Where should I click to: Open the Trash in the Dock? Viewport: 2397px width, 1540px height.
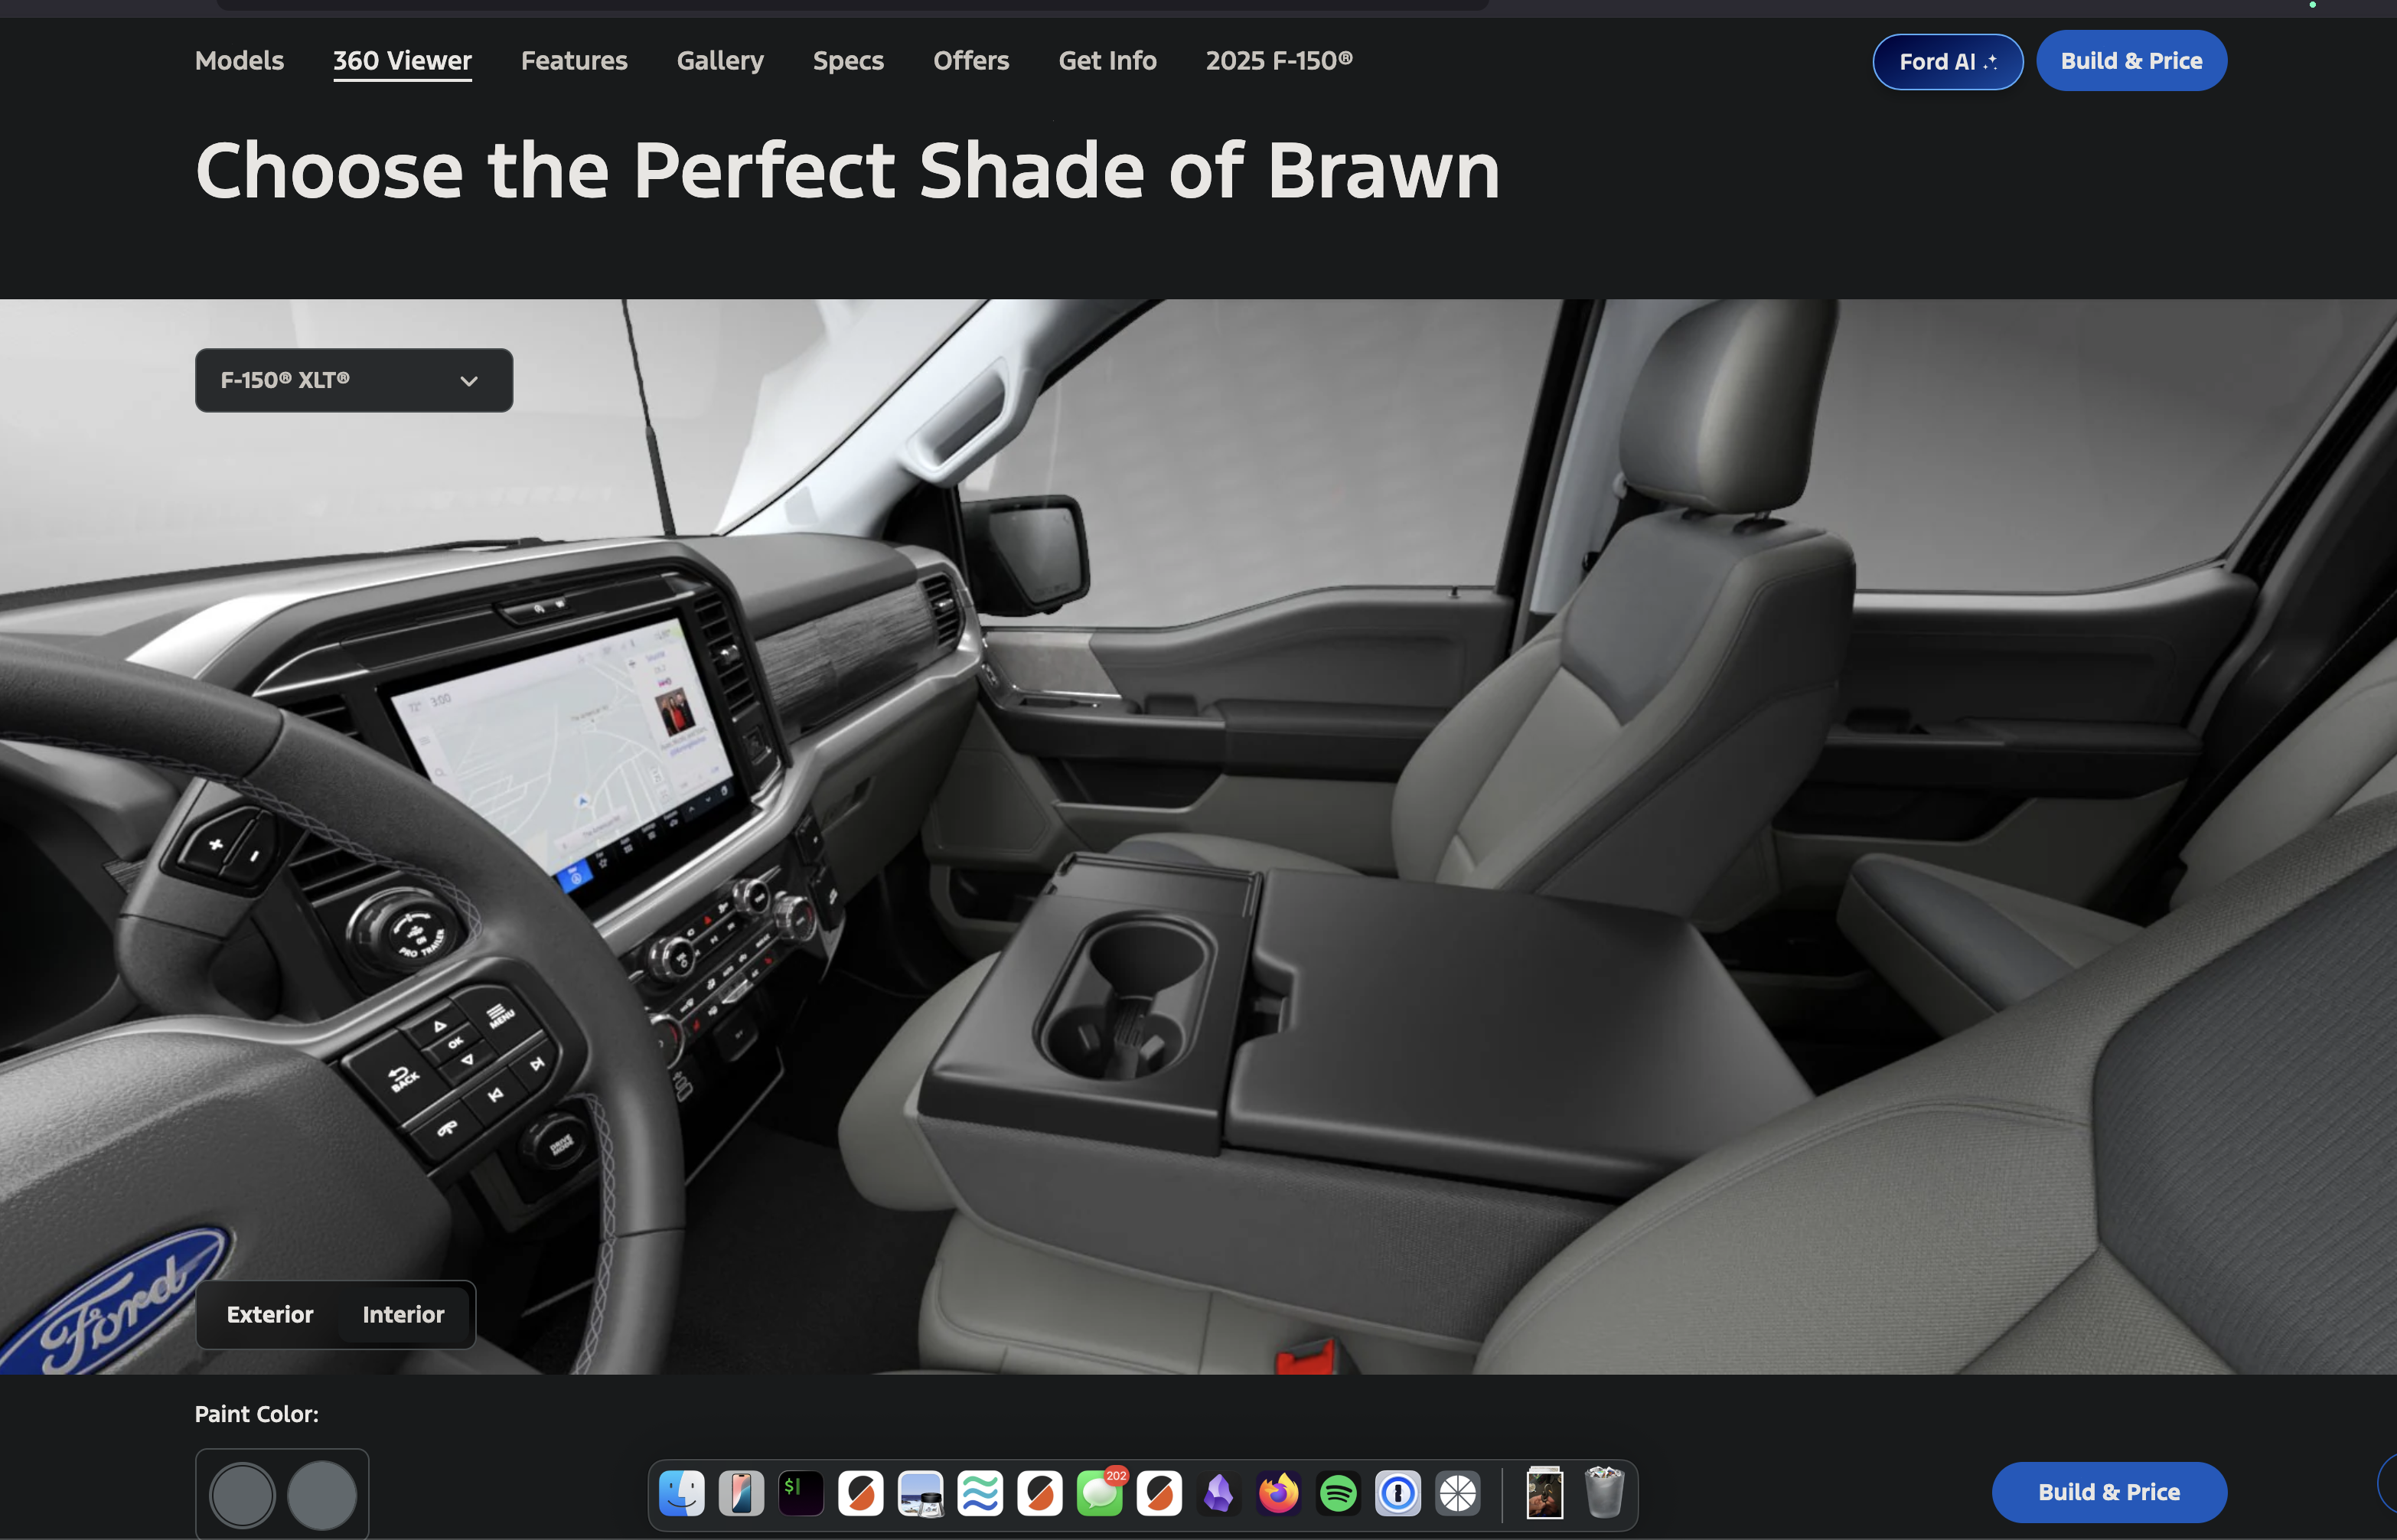1604,1493
